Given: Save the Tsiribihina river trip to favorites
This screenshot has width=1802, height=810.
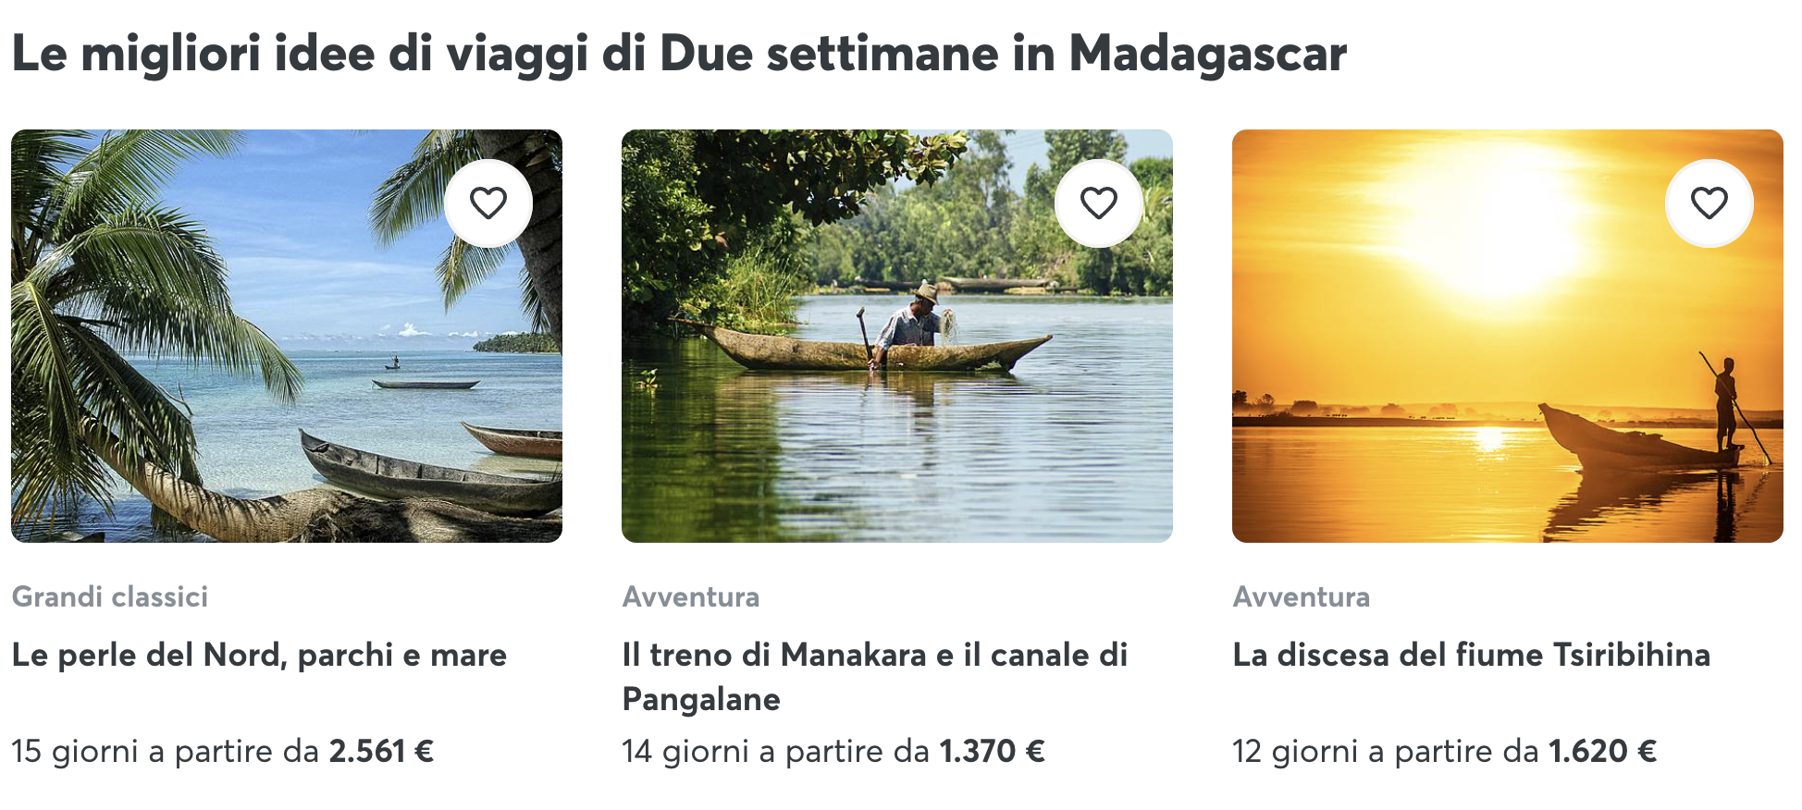Looking at the screenshot, I should tap(1709, 202).
